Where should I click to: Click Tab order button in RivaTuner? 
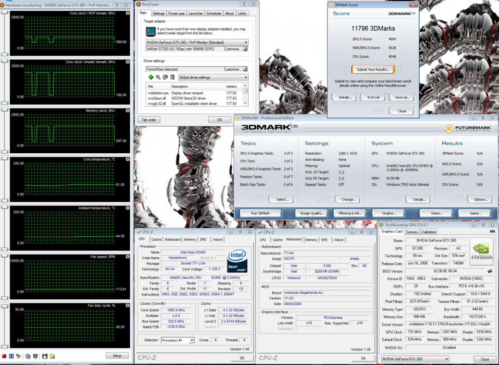tap(149, 120)
